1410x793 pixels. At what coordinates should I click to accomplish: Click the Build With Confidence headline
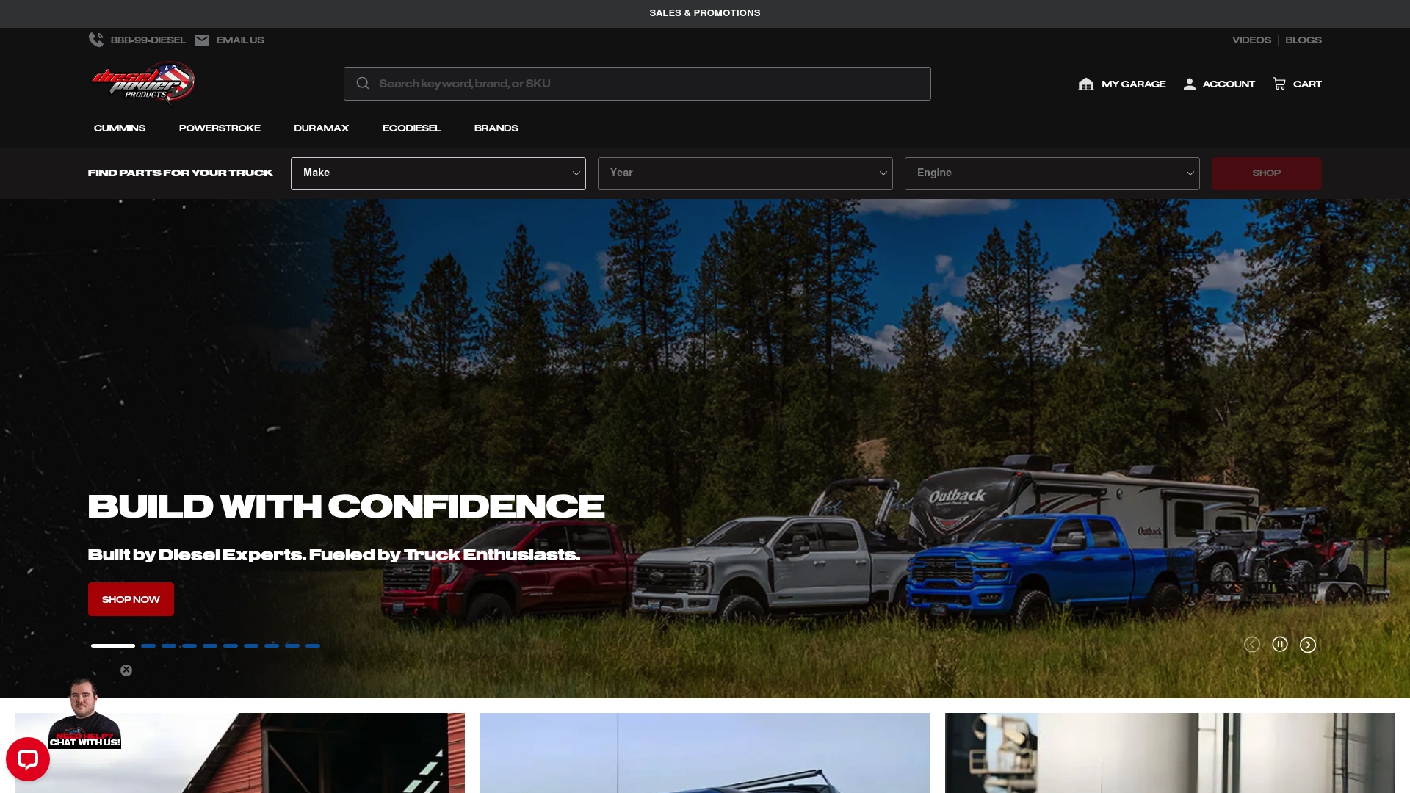(x=346, y=506)
